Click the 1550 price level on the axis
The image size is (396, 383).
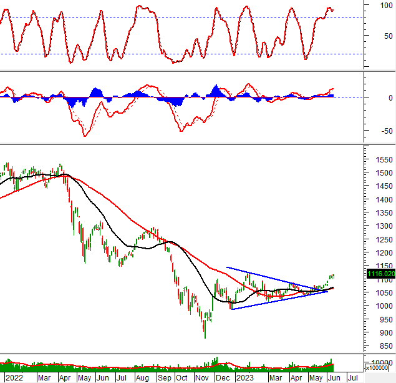pos(377,161)
